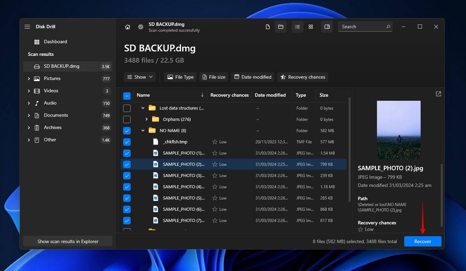
Task: Click the Videos film icon
Action: point(37,91)
